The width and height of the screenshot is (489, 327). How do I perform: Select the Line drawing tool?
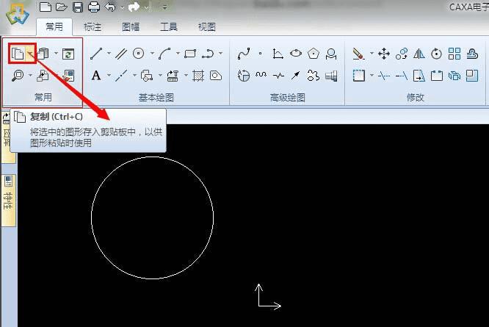[x=96, y=54]
